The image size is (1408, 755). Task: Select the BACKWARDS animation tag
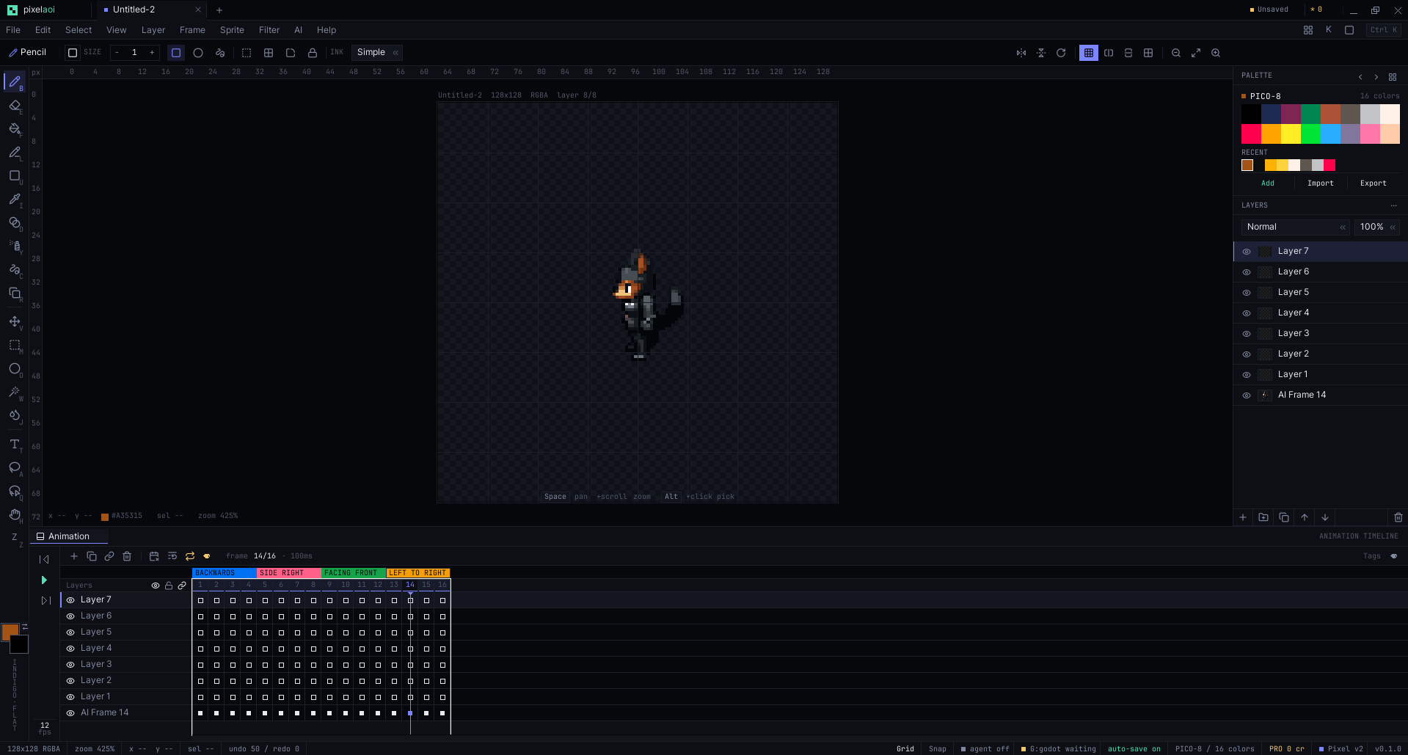[224, 573]
